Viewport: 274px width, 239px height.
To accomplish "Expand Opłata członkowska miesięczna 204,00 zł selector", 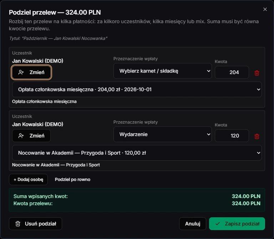I will pos(137,89).
